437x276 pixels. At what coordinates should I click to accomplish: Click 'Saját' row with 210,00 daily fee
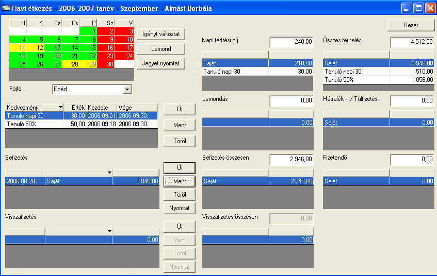pyautogui.click(x=257, y=63)
